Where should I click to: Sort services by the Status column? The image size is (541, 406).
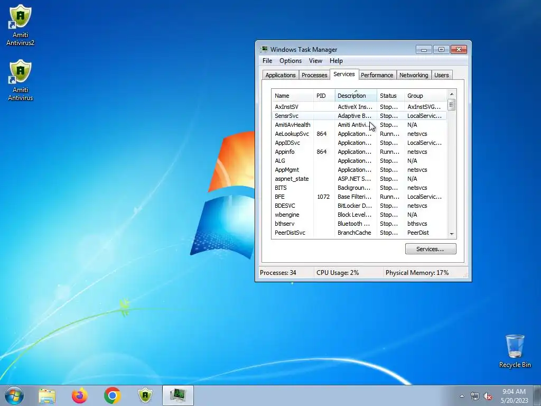coord(390,96)
